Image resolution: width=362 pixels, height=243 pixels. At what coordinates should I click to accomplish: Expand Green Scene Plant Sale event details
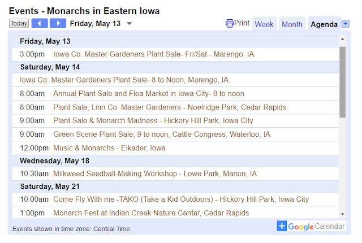point(162,134)
